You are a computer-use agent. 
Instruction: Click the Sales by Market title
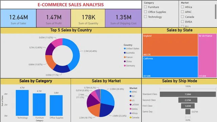[106, 81]
